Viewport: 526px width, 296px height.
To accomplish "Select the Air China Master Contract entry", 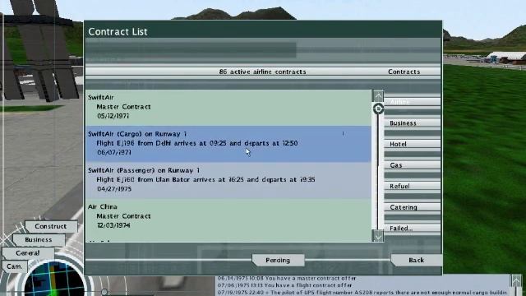I will (x=228, y=217).
